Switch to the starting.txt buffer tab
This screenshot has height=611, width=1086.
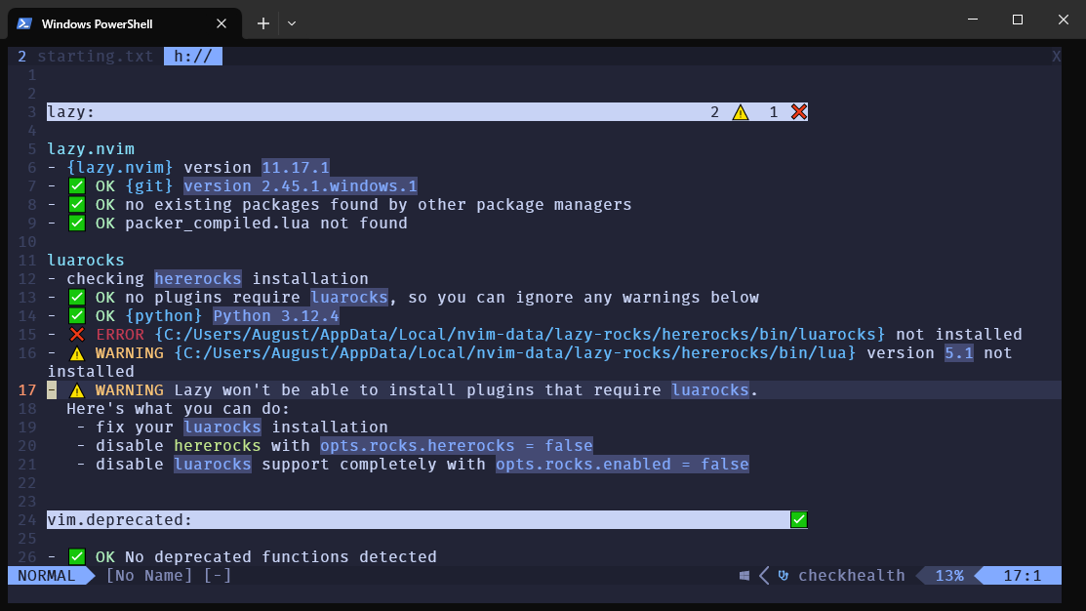pyautogui.click(x=95, y=57)
